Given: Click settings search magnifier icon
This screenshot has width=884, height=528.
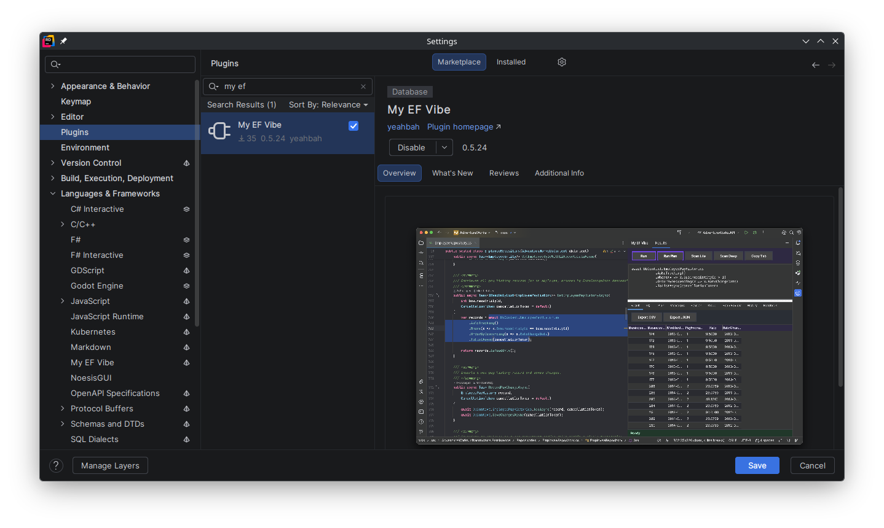Looking at the screenshot, I should tap(55, 64).
